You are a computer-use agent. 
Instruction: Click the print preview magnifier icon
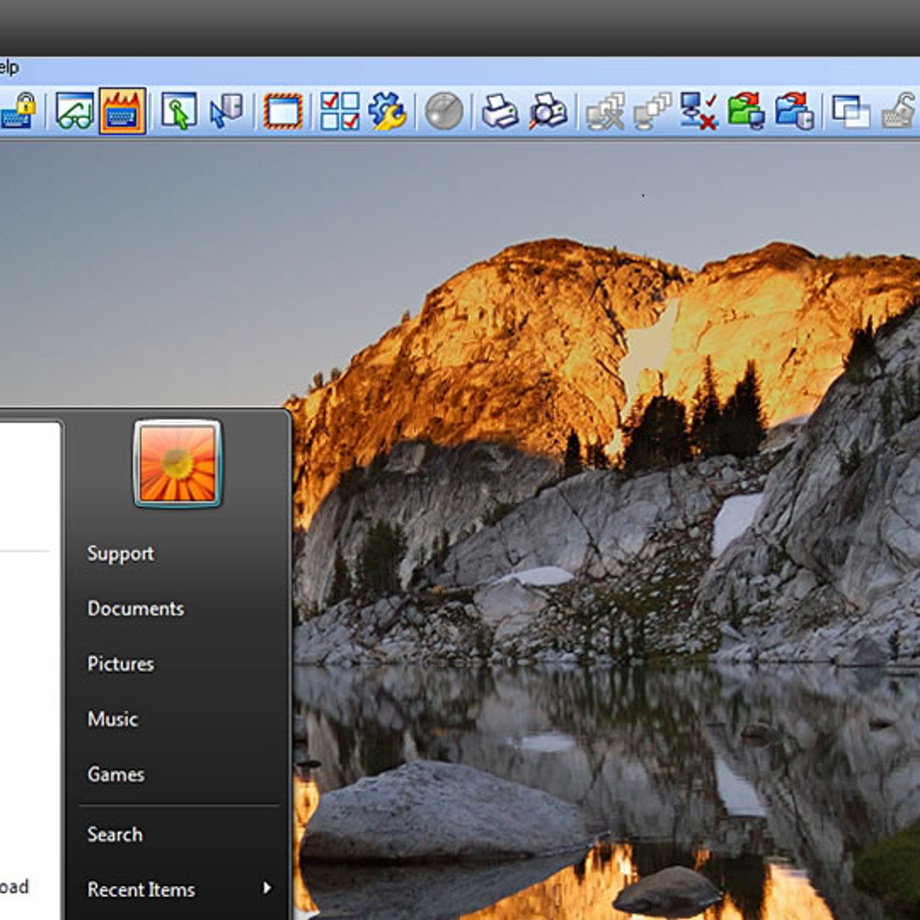point(548,112)
